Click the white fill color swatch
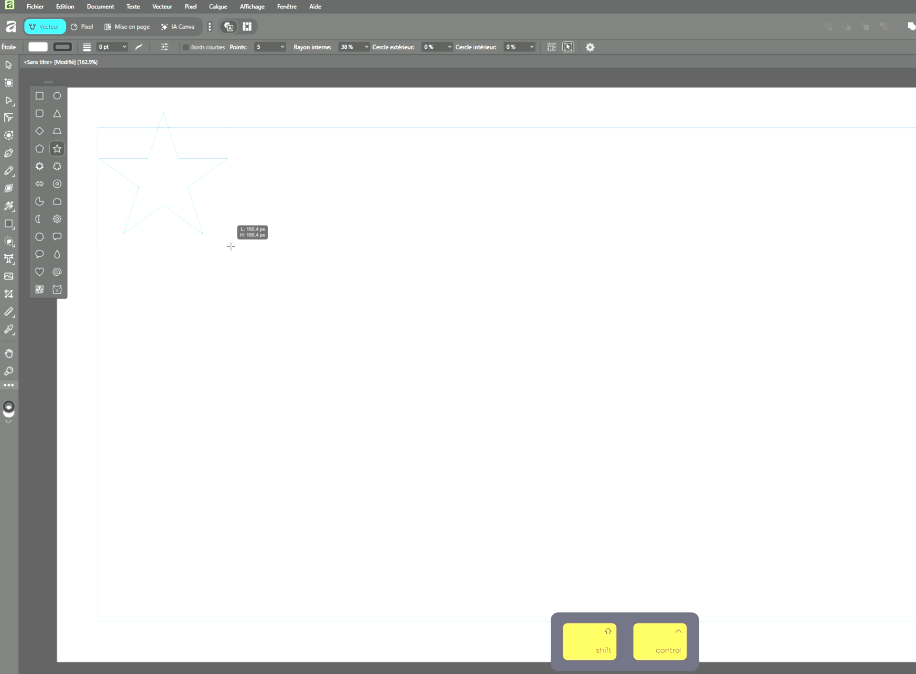 38,47
